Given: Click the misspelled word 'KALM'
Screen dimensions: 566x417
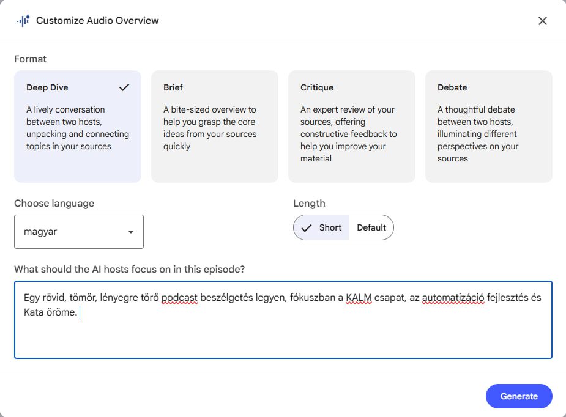Looking at the screenshot, I should coord(359,298).
